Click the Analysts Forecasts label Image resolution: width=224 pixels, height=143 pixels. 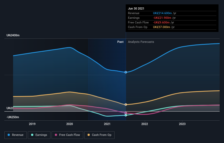coord(141,42)
